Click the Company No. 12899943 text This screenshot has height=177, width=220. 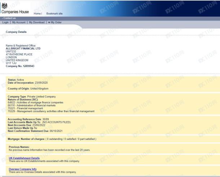click(20, 66)
